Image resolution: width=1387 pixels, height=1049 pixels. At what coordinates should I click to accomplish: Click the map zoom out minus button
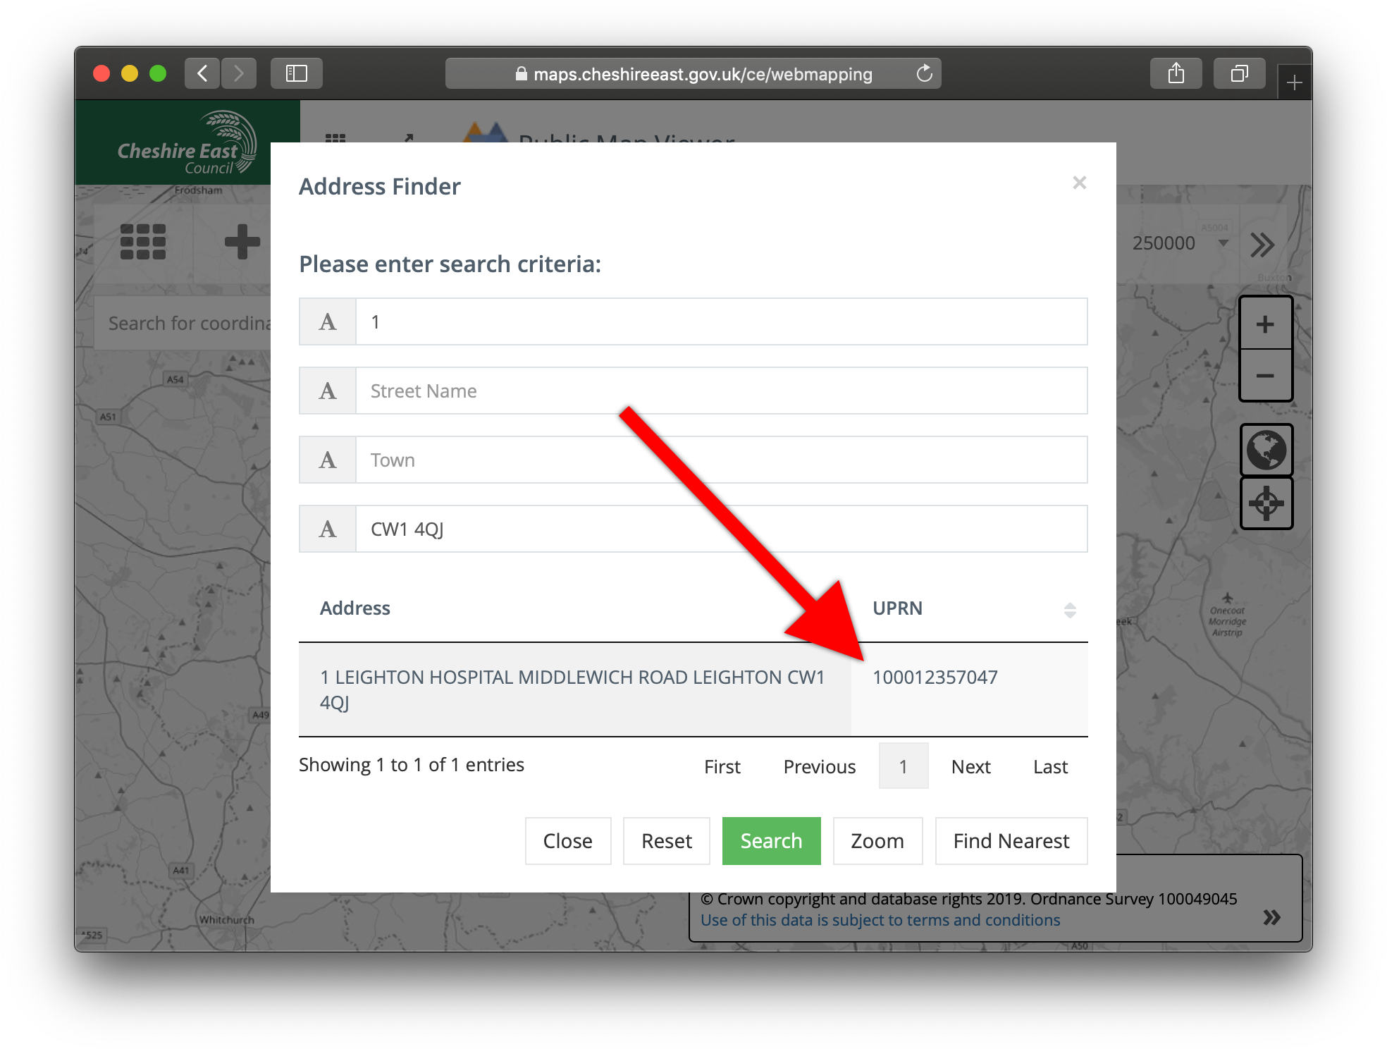coord(1265,376)
